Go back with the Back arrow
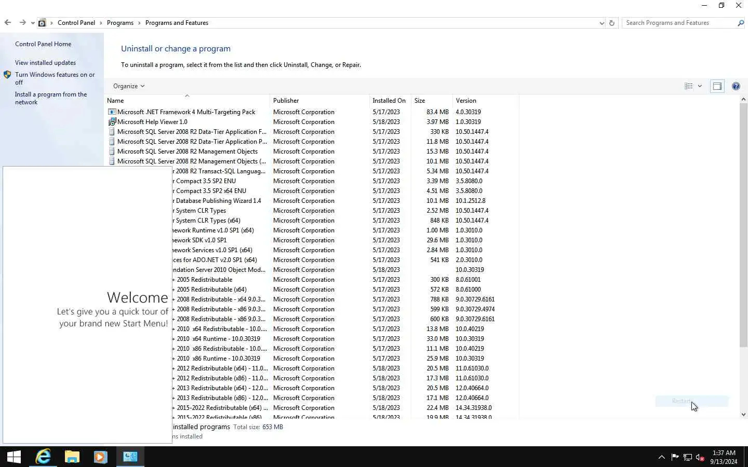The image size is (748, 467). tap(7, 22)
